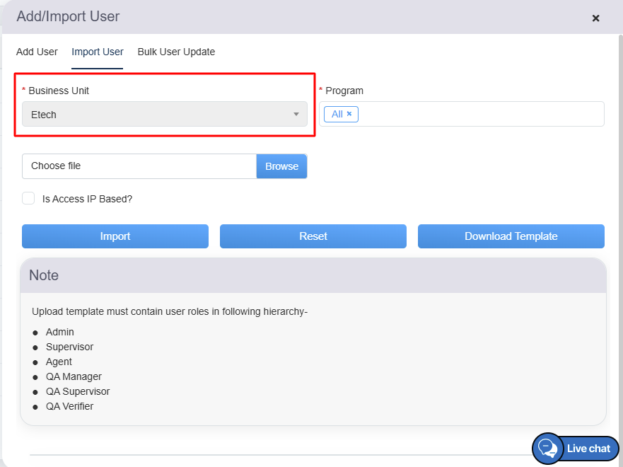The width and height of the screenshot is (623, 467).
Task: Remove the All tag from Program
Action: (x=349, y=114)
